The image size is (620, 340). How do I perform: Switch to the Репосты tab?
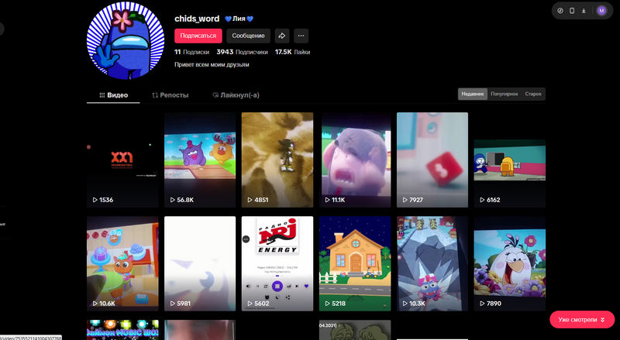[170, 94]
